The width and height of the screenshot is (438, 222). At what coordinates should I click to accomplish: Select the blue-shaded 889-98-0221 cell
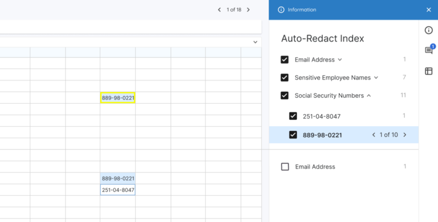(x=118, y=179)
